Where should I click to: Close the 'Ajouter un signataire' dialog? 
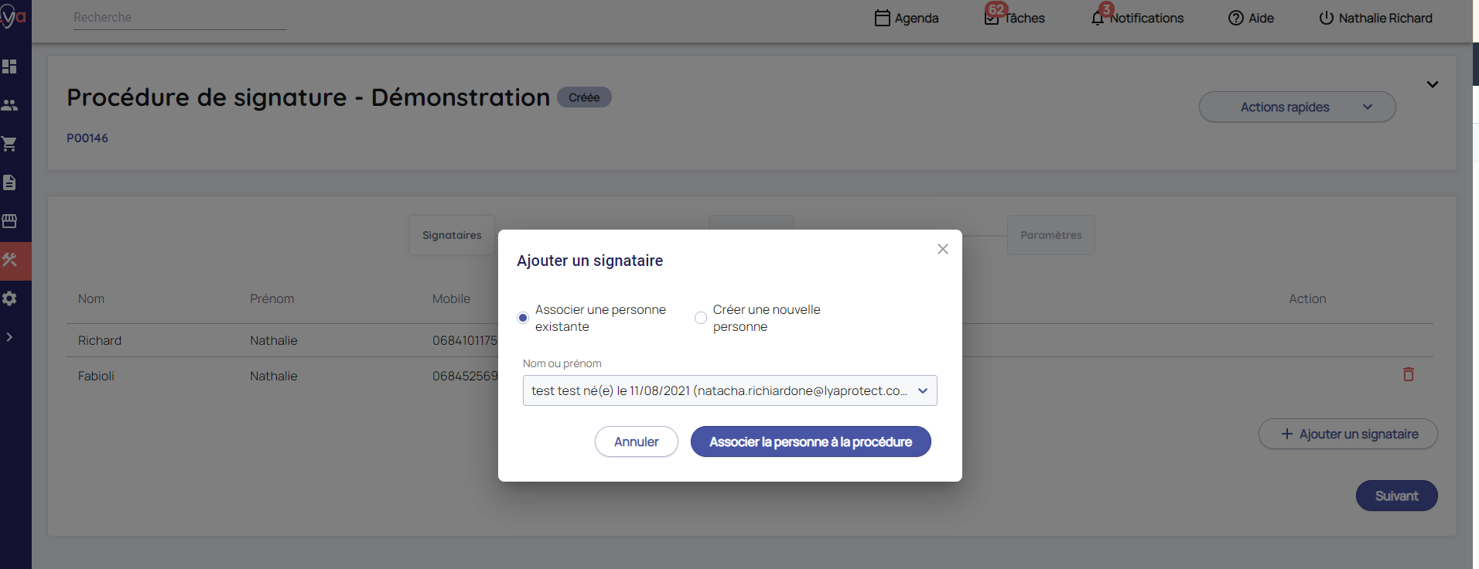942,249
